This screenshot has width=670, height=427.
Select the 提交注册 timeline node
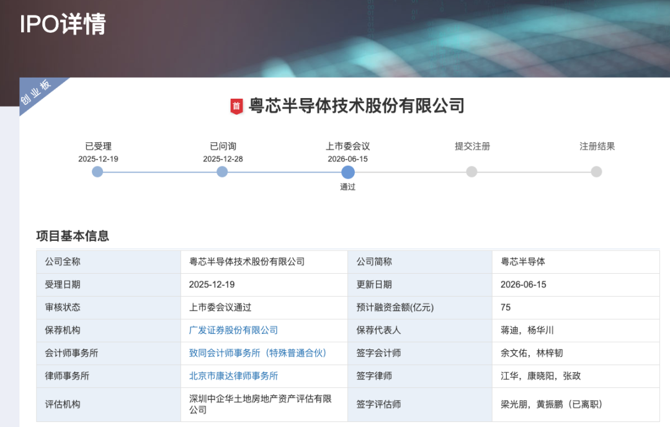tap(471, 172)
